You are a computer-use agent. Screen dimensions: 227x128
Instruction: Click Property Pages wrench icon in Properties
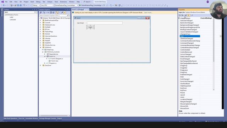tap(192, 15)
